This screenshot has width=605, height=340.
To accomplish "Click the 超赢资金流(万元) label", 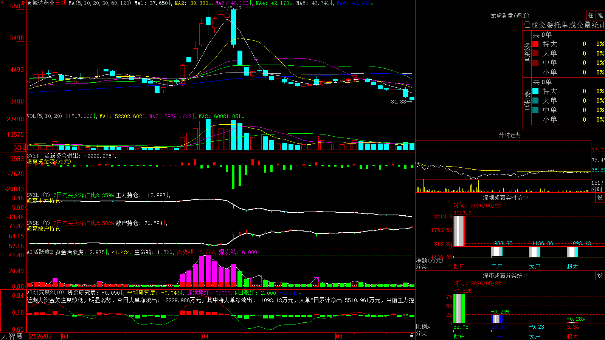I will pyautogui.click(x=49, y=162).
